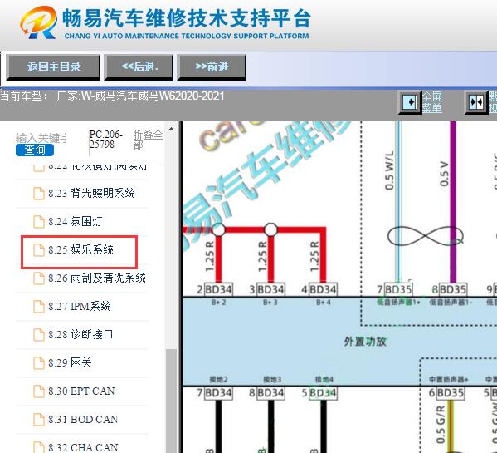Click the 0.5 G/R wire label
Viewport: 497px width, 453px height.
[x=441, y=425]
